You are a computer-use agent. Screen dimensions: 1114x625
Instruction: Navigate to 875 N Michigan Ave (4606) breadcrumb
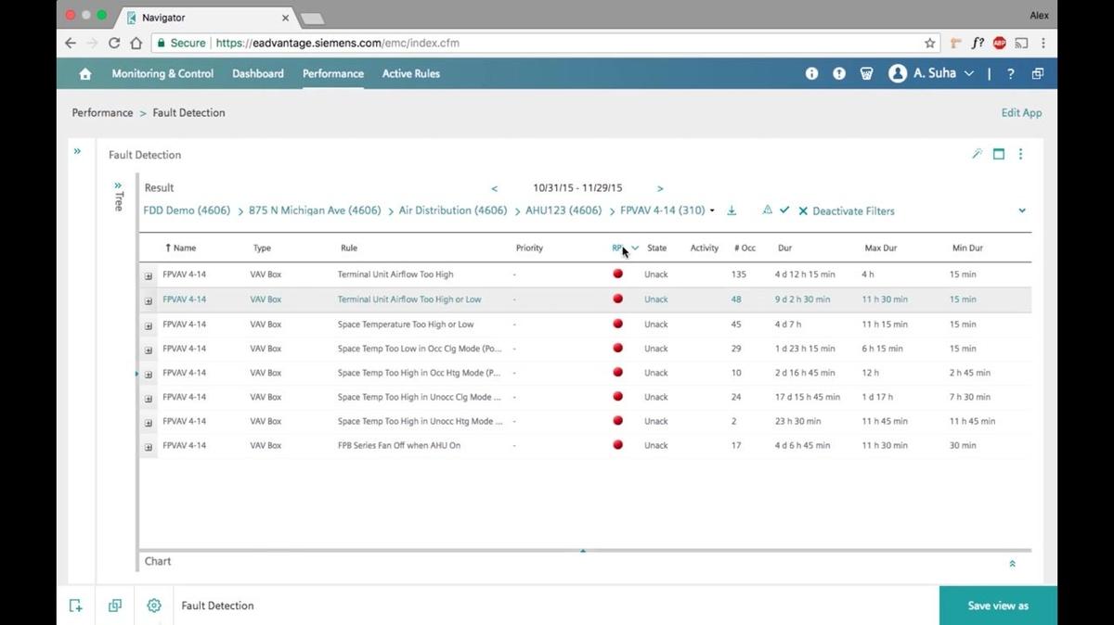point(315,210)
